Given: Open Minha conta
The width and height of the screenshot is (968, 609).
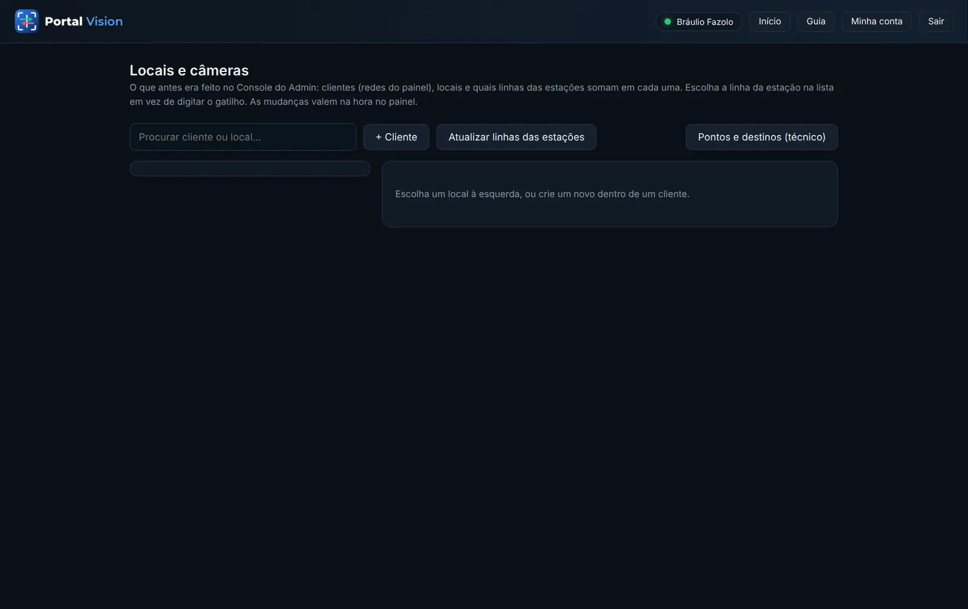Looking at the screenshot, I should 877,21.
